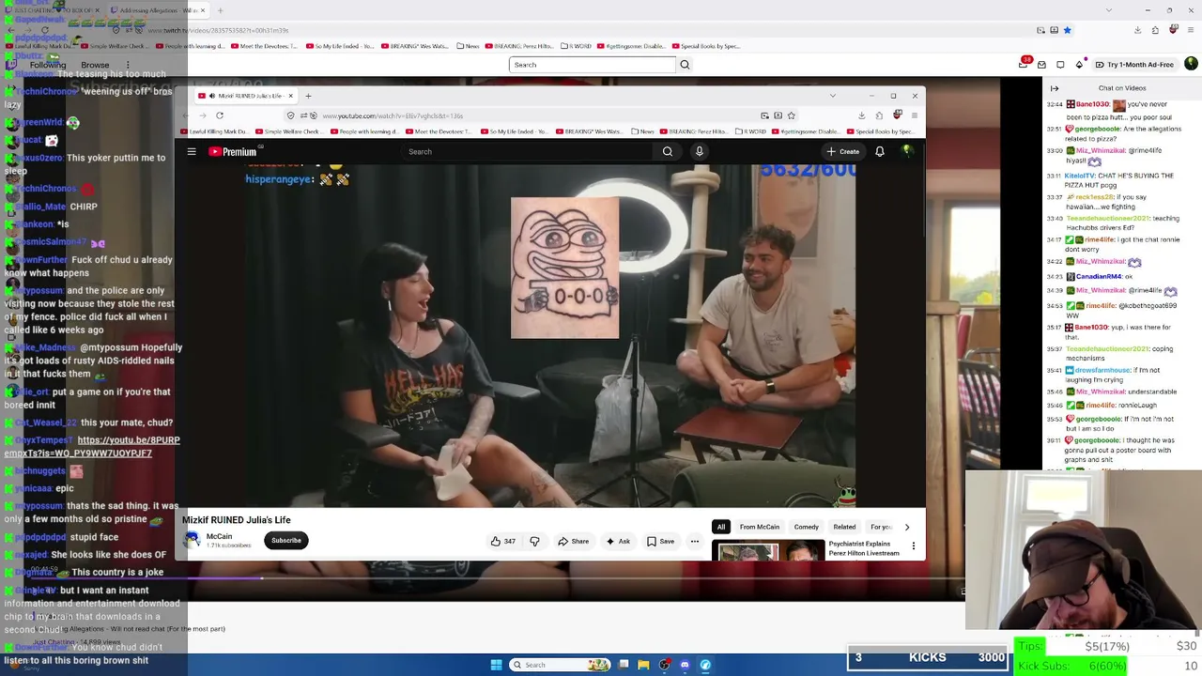Open Discord from the taskbar
1202x676 pixels.
[x=685, y=665]
